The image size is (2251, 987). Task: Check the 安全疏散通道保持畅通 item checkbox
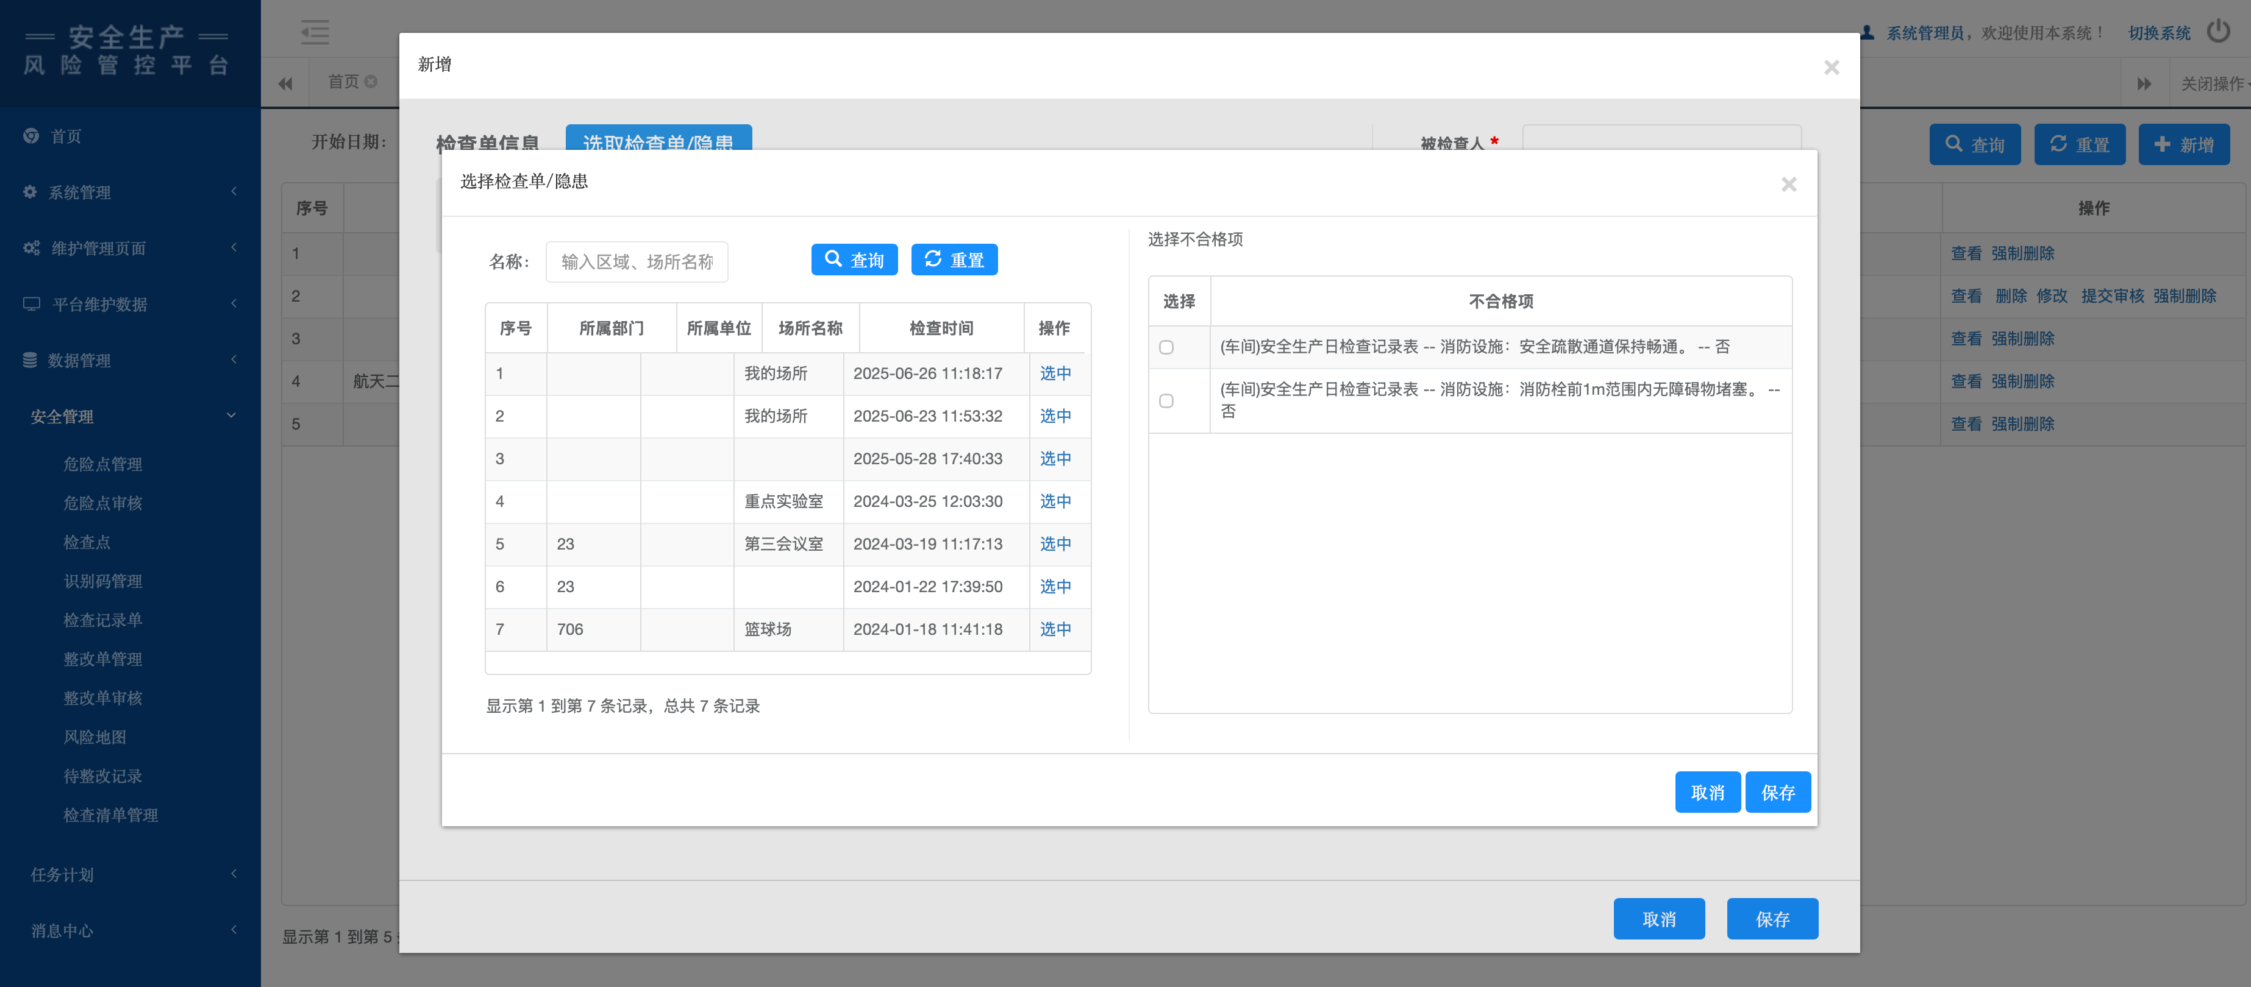(1166, 348)
